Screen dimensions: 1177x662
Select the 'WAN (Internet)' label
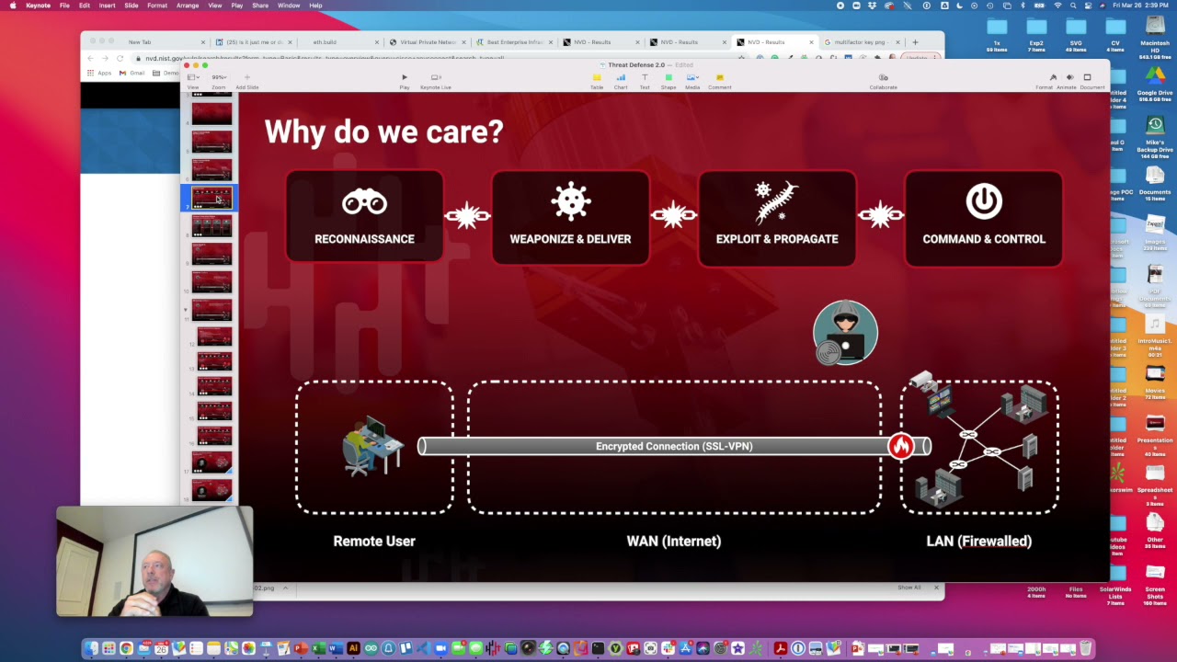tap(673, 541)
